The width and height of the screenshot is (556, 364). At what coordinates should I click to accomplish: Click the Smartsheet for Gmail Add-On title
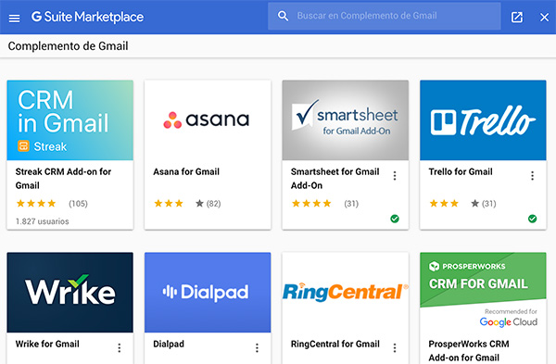point(335,179)
